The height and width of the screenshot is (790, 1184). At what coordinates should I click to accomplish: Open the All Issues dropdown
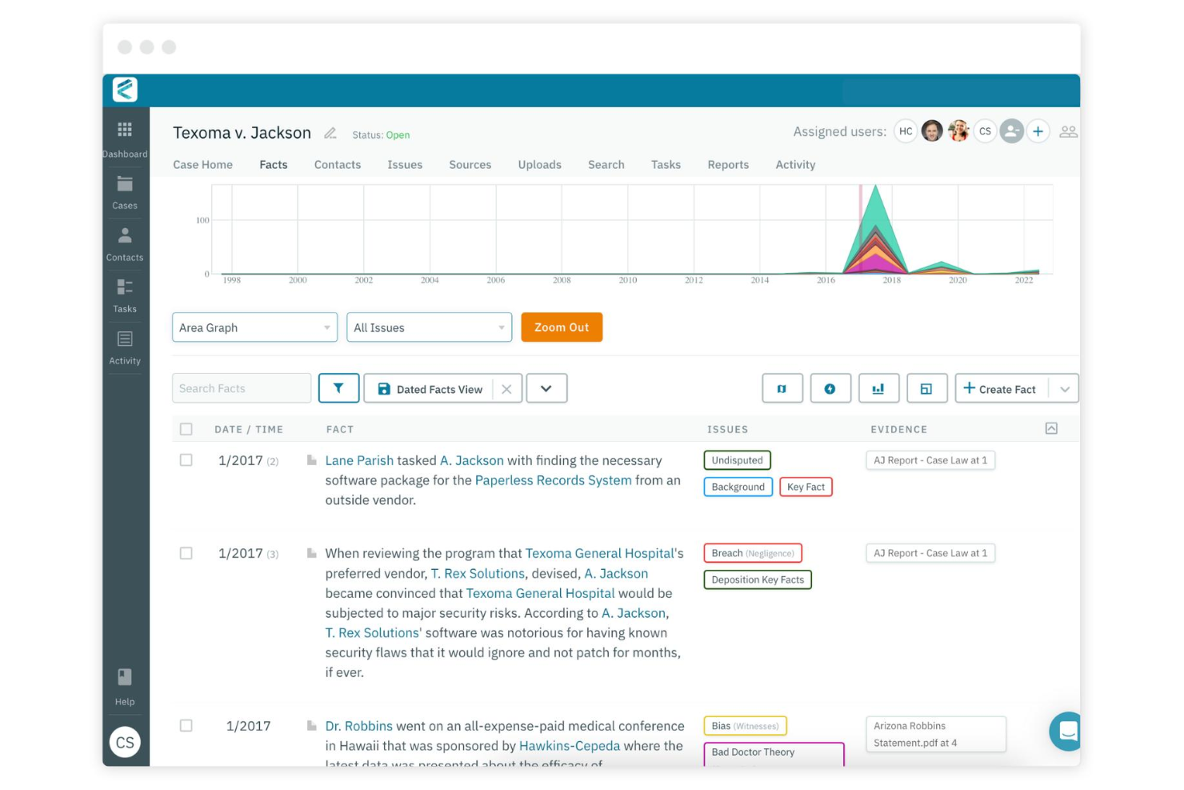coord(429,327)
